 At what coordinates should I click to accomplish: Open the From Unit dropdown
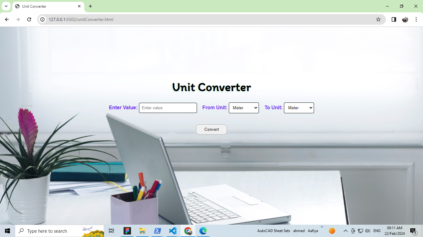coord(244,108)
